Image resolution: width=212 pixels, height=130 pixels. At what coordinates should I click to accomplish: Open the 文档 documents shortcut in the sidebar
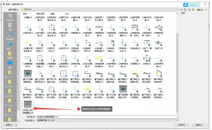click(10, 27)
